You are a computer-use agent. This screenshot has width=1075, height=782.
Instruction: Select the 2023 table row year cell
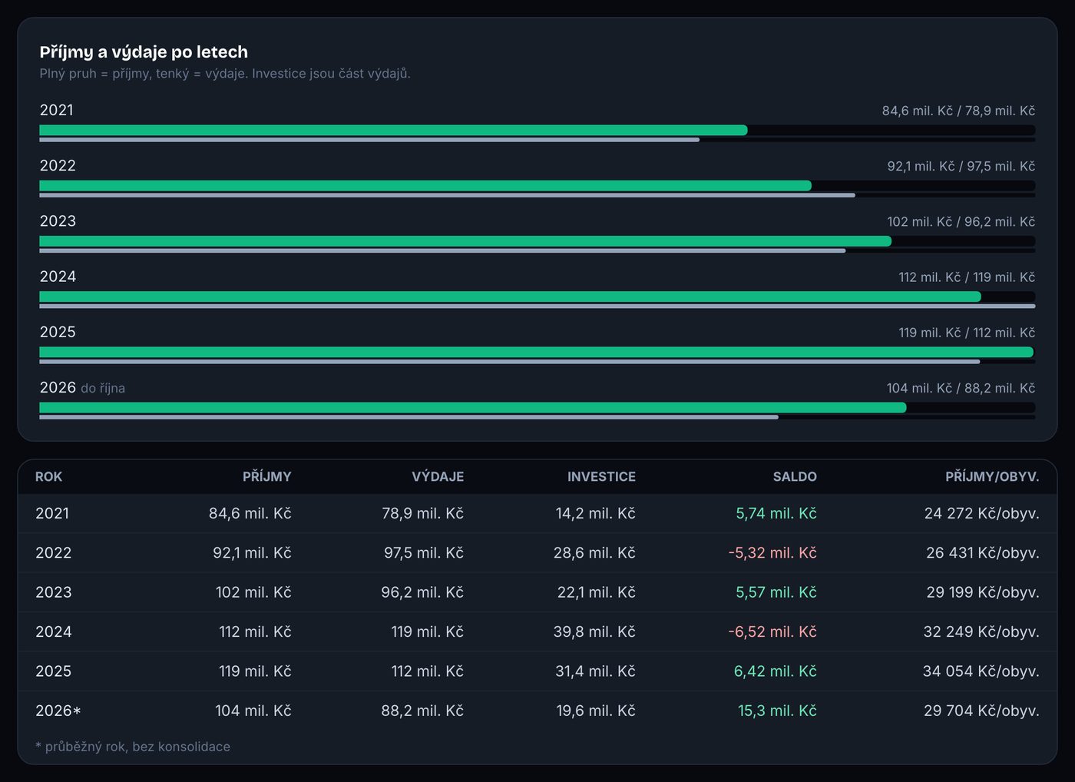pos(54,592)
